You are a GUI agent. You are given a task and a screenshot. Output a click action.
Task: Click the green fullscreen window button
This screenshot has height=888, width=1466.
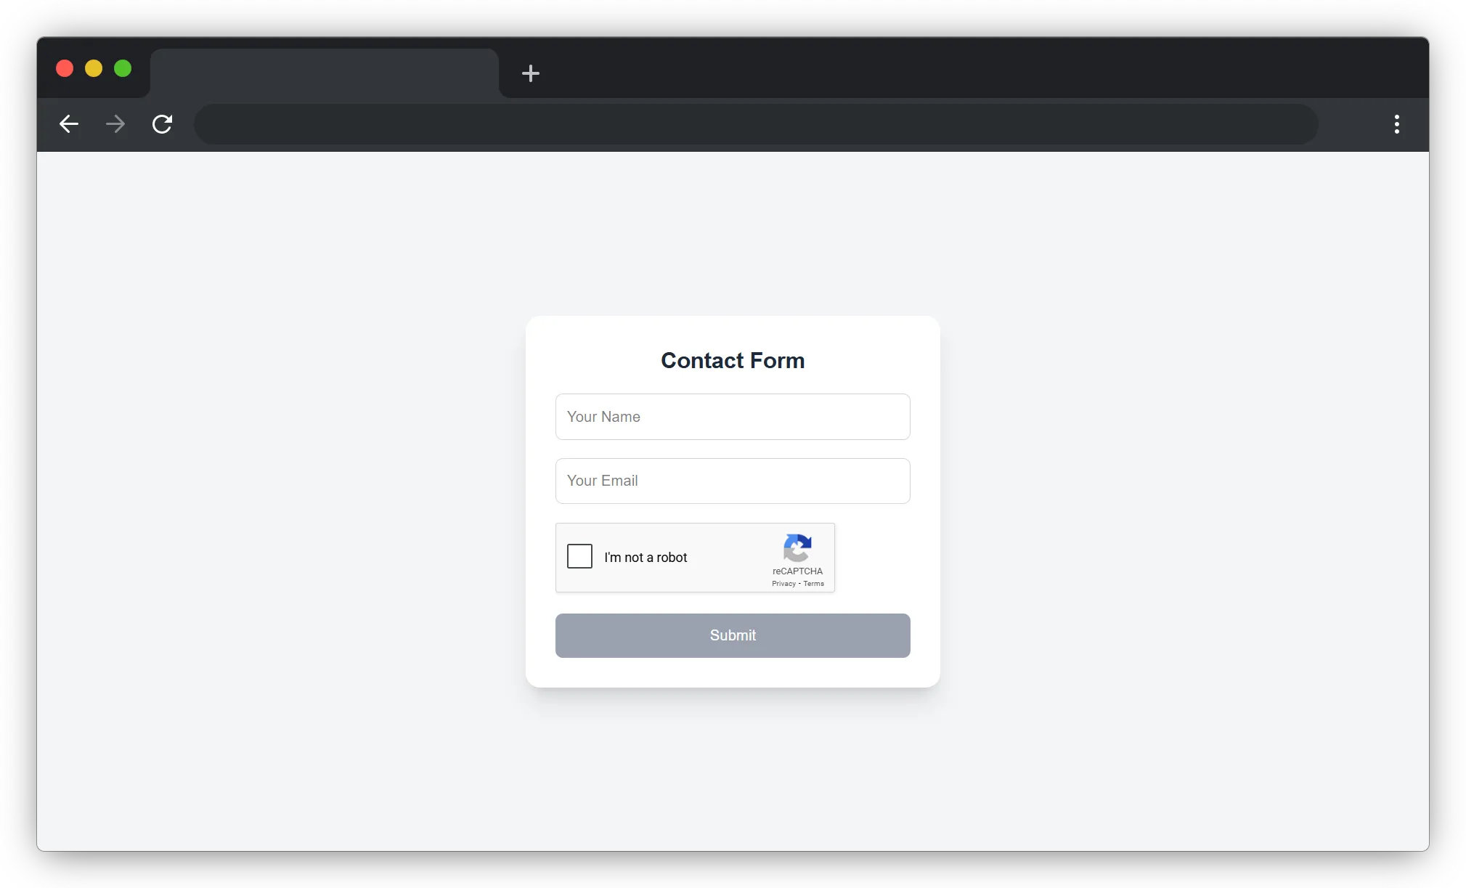[x=123, y=68]
